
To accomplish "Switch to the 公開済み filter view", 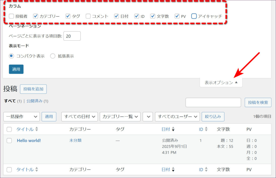I will (34, 101).
